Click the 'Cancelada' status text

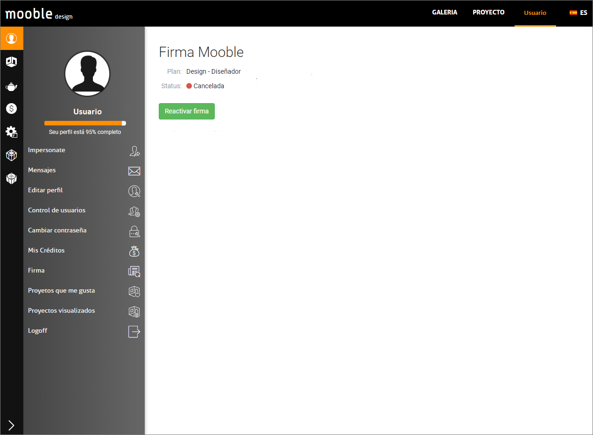coord(209,86)
